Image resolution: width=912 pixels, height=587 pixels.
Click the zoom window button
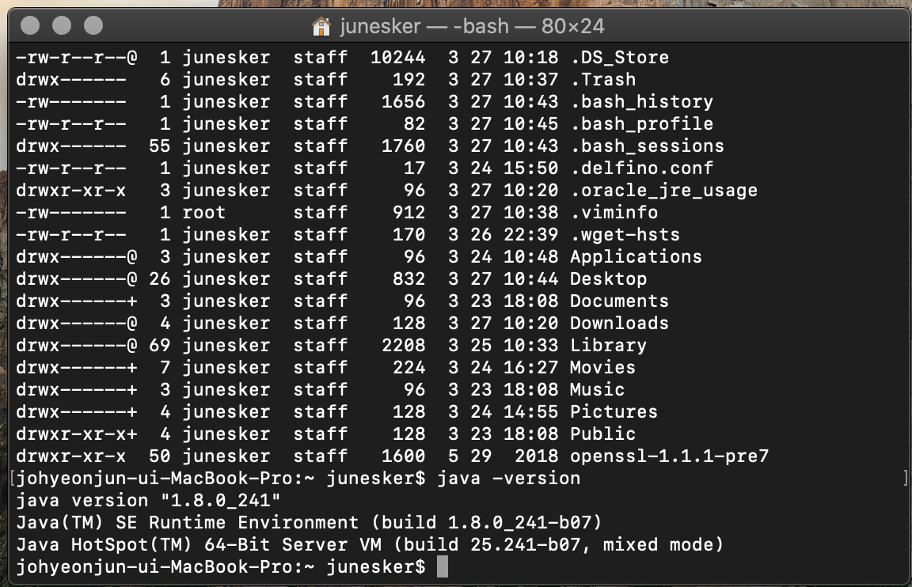(93, 25)
